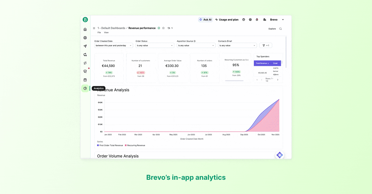This screenshot has width=372, height=194.
Task: Open the '1 - Default Dashboards' breadcrumb link
Action: [111, 28]
